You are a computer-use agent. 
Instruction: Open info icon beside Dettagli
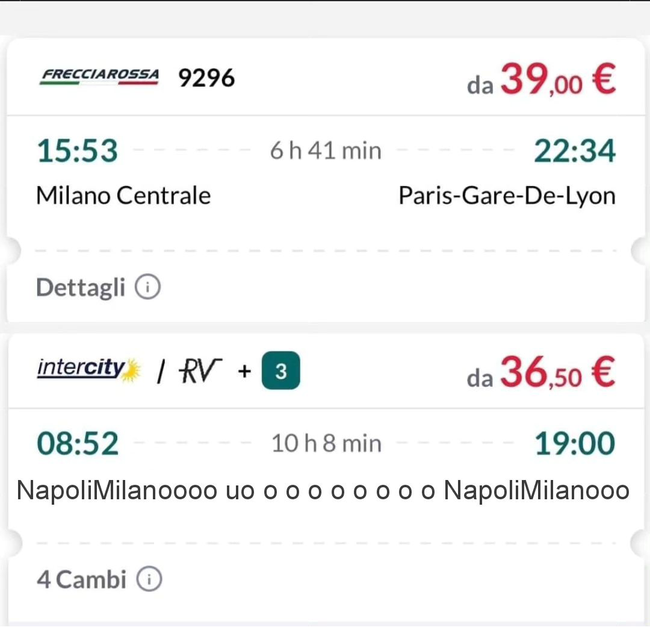(147, 287)
